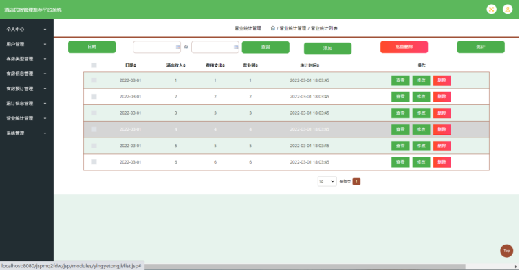Click the start date input field

pyautogui.click(x=157, y=47)
